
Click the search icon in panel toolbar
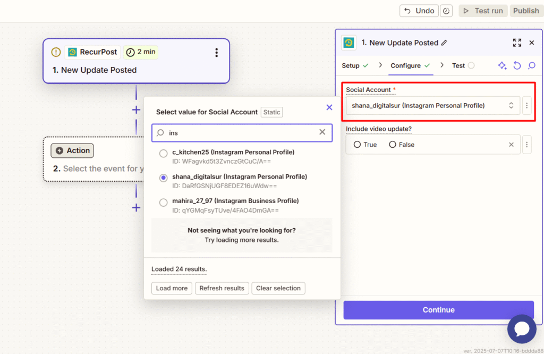(x=531, y=65)
